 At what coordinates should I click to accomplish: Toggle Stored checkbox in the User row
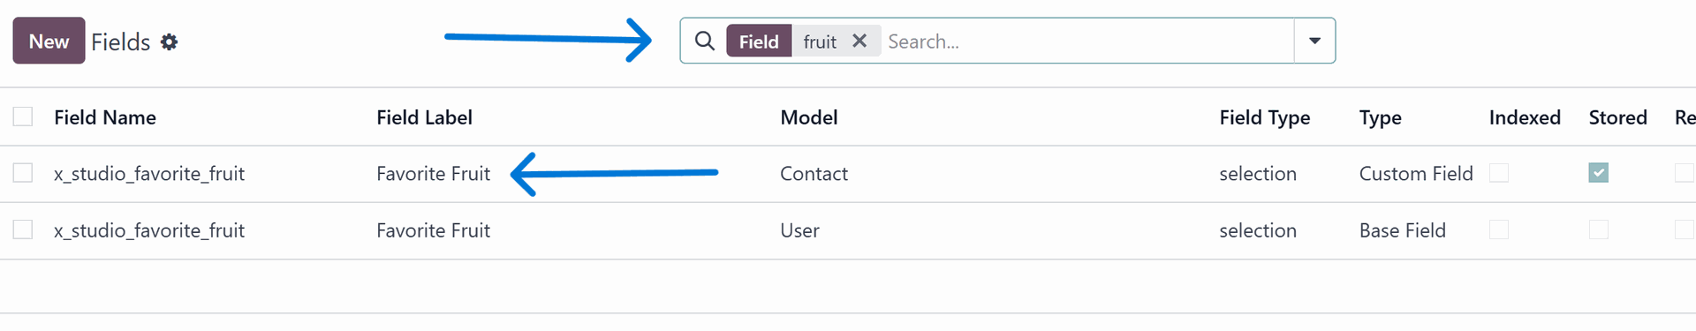(x=1598, y=229)
